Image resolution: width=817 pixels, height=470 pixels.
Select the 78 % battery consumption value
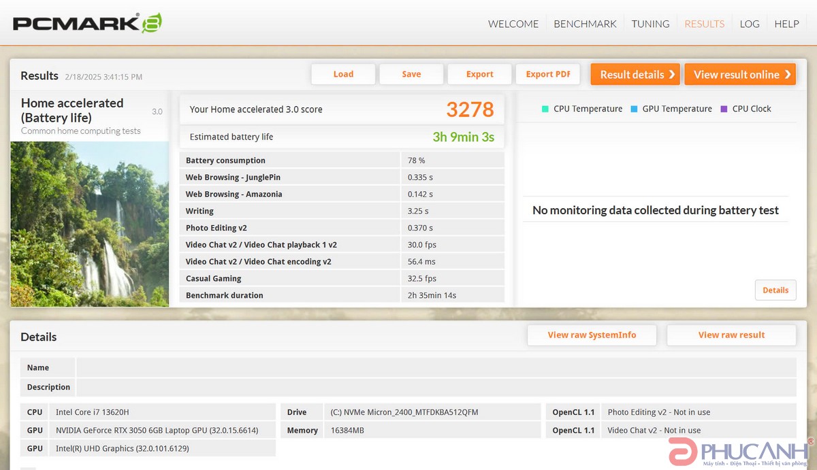tap(417, 161)
